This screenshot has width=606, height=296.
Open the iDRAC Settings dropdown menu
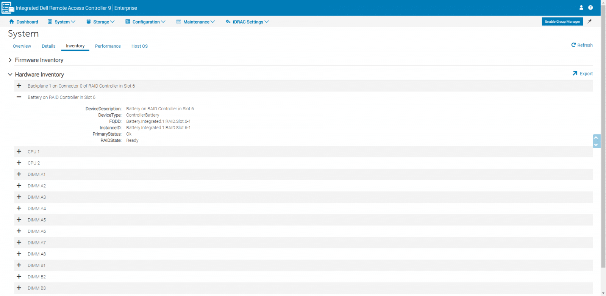pyautogui.click(x=247, y=22)
